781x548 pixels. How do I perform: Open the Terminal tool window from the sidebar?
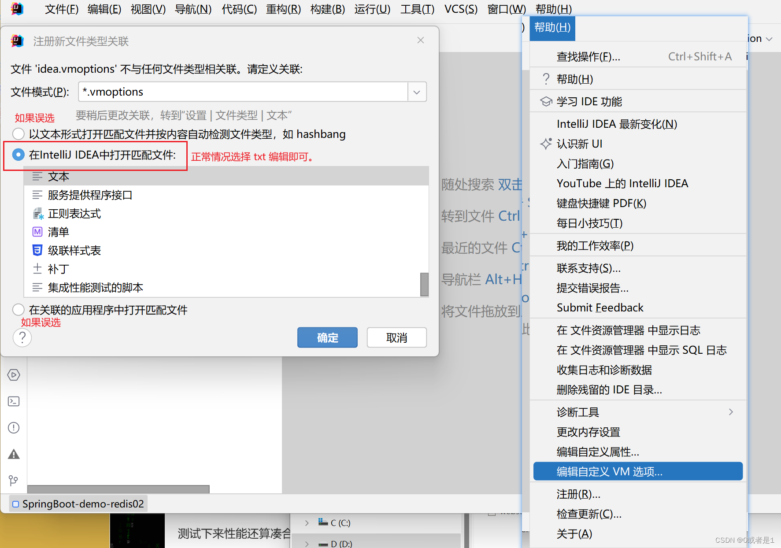click(14, 401)
